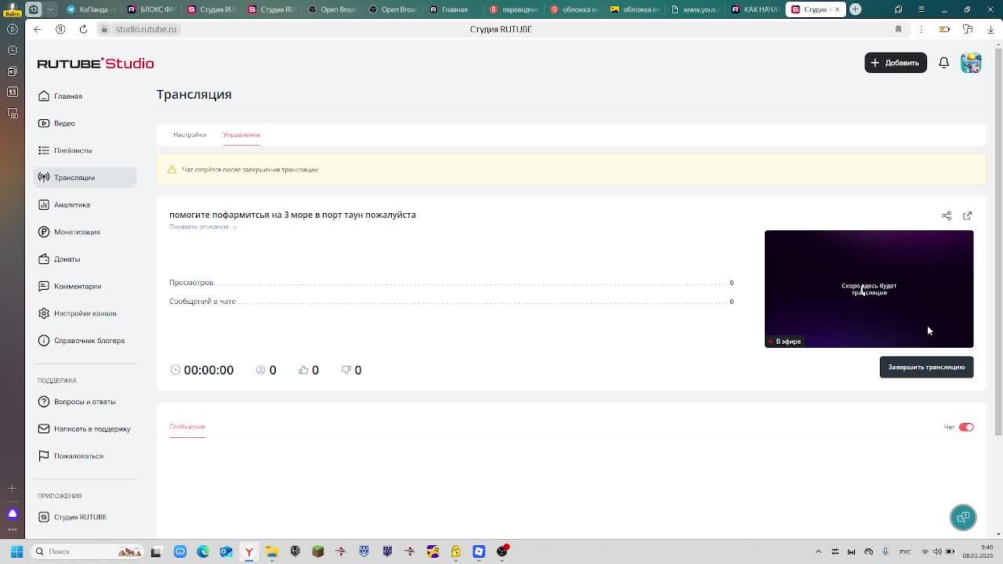
Task: Open Roblox from the taskbar
Action: 479,551
